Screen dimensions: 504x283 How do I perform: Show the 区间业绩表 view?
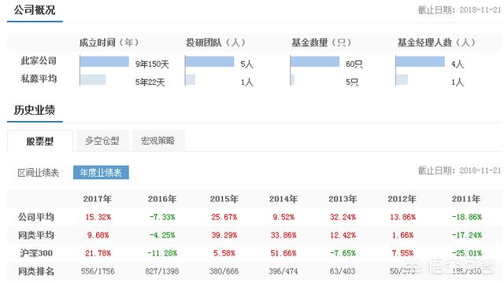(x=38, y=173)
